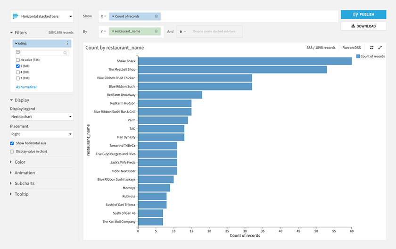396x249 pixels.
Task: Click the Blue Ribbon Sushi Bar & Grill label
Action: click(x=115, y=112)
